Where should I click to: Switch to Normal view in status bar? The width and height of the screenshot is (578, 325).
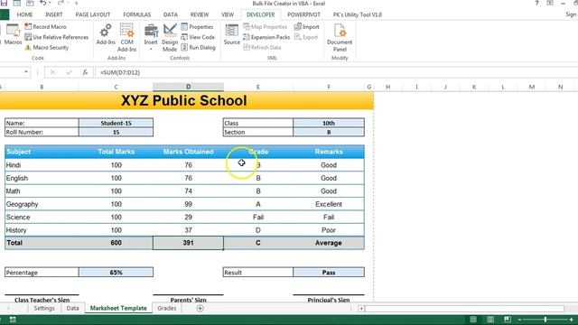[x=473, y=319]
